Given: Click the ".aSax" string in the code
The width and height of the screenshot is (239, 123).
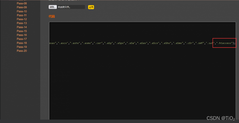Looking at the screenshot, I should pos(143,43).
